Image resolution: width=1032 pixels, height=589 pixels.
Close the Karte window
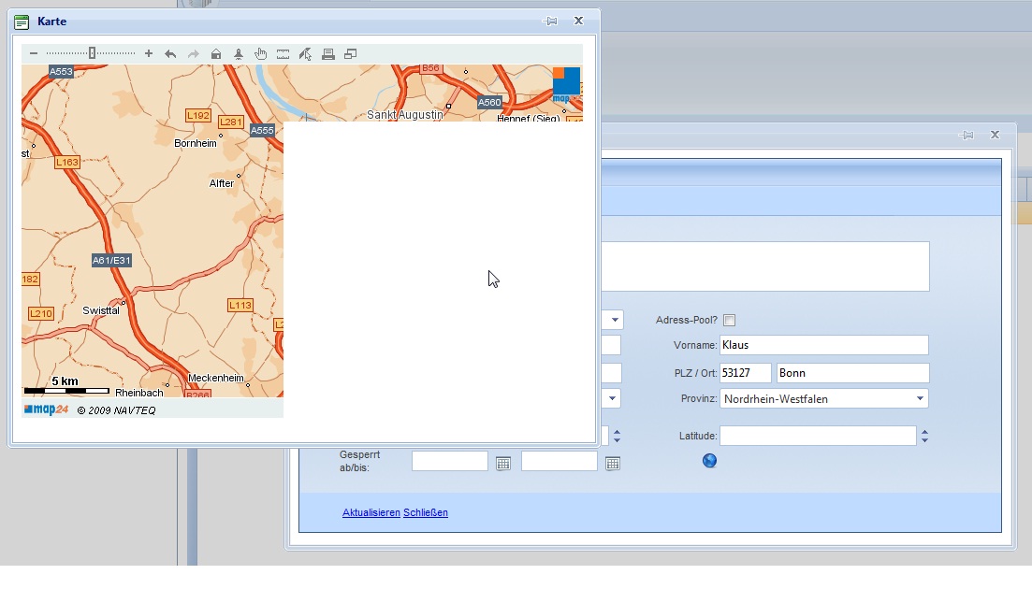click(578, 21)
